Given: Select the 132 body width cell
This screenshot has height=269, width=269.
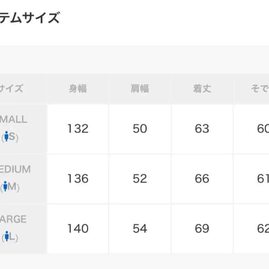Looking at the screenshot, I should pyautogui.click(x=78, y=129).
